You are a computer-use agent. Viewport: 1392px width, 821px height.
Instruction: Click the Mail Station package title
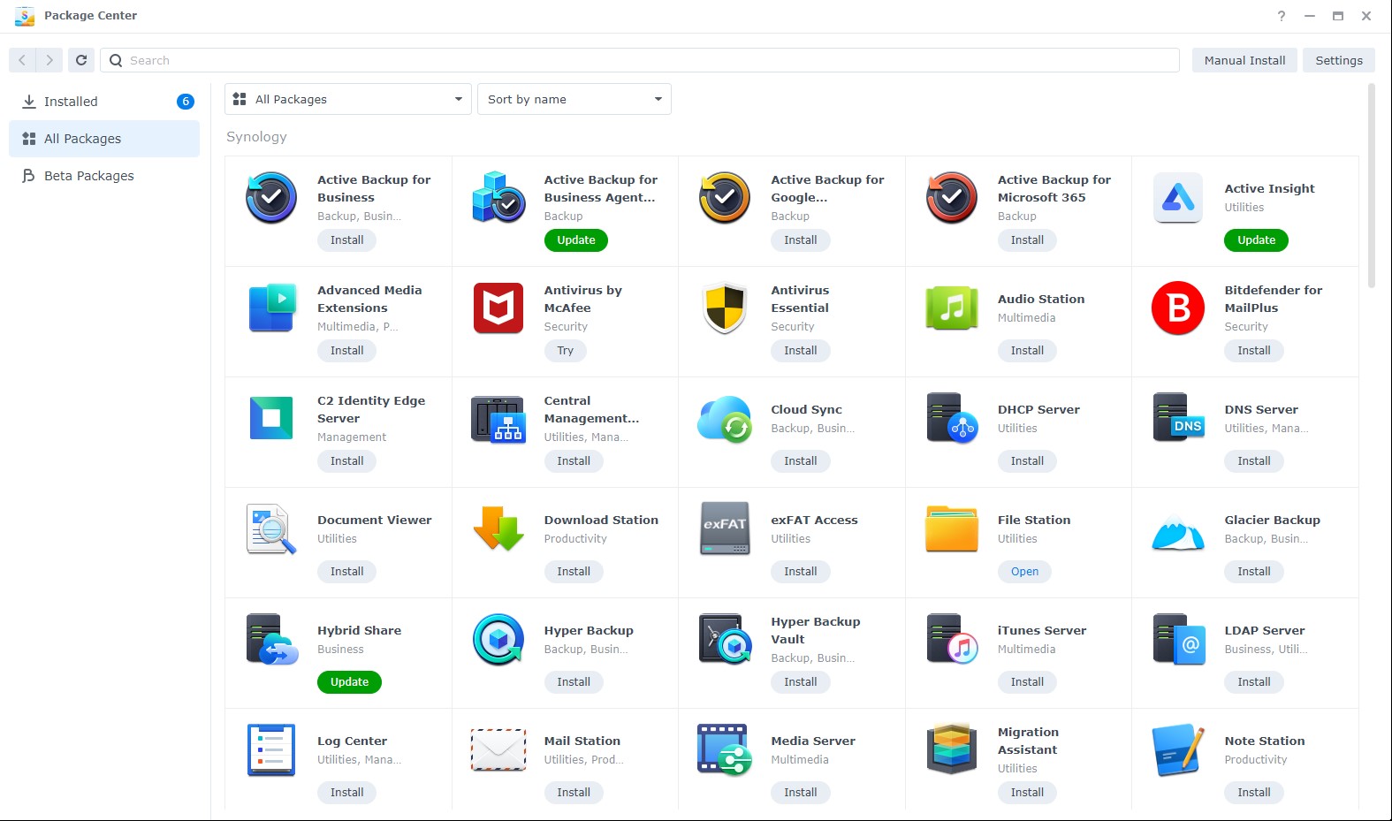point(582,741)
